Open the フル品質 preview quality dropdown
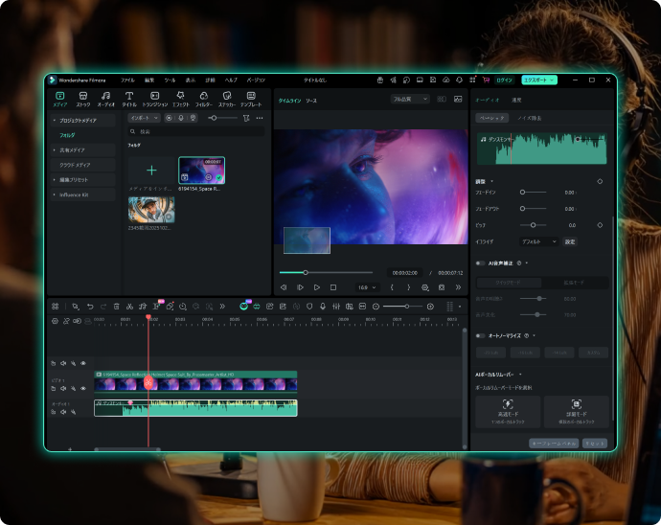 pos(410,99)
